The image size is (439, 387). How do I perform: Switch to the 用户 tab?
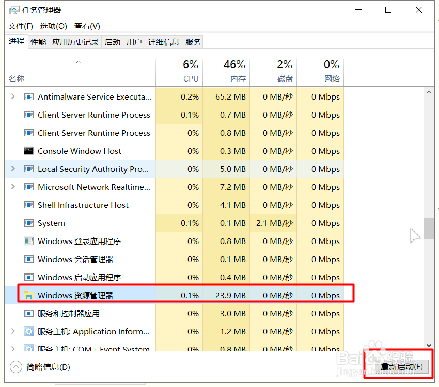point(134,42)
